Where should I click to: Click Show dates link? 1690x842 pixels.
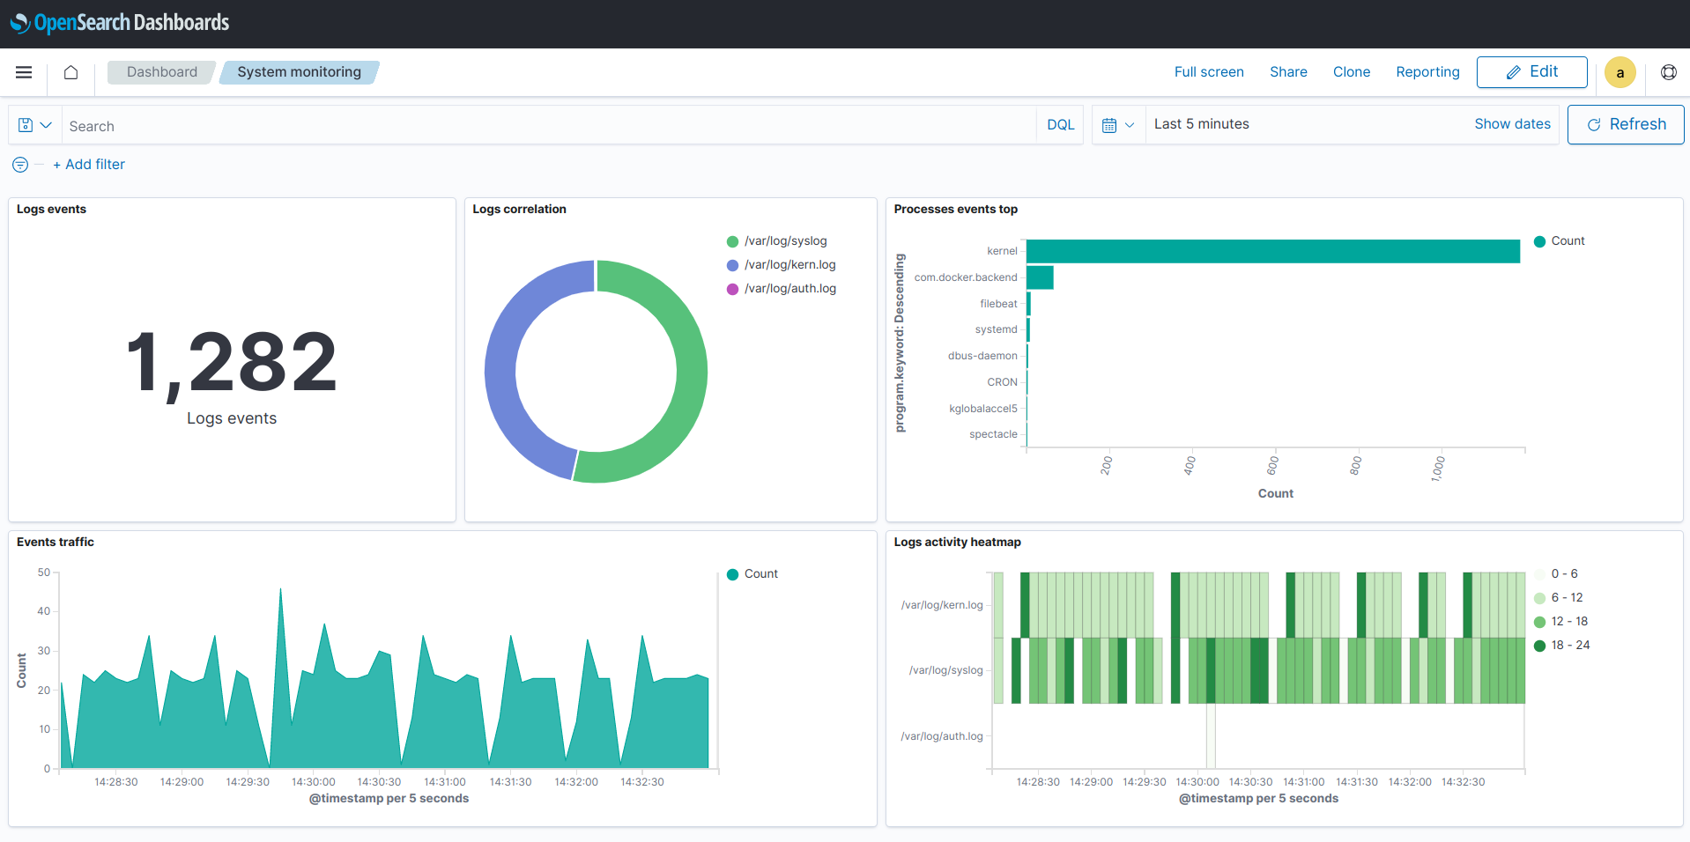tap(1512, 124)
